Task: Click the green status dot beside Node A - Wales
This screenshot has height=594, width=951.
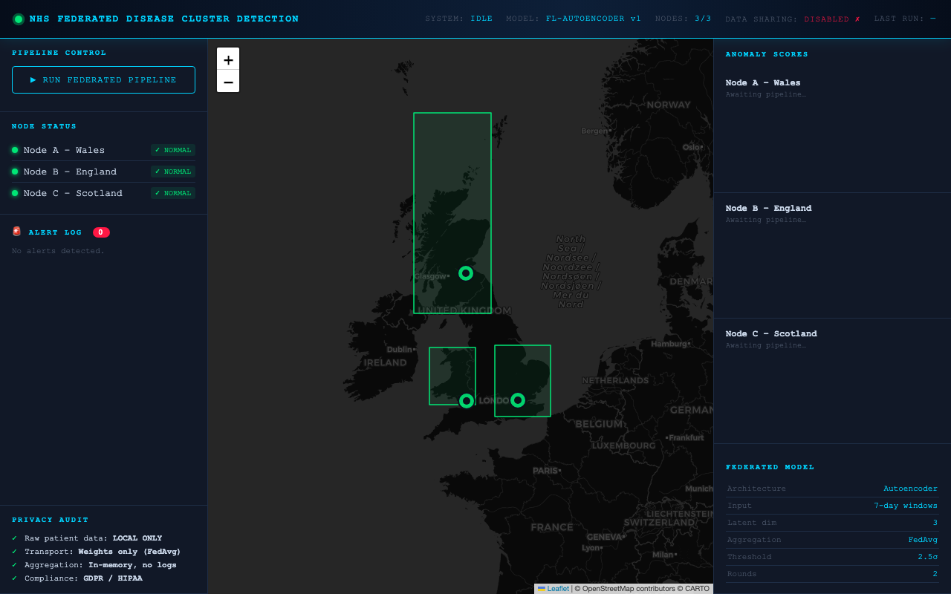Action: pyautogui.click(x=15, y=150)
